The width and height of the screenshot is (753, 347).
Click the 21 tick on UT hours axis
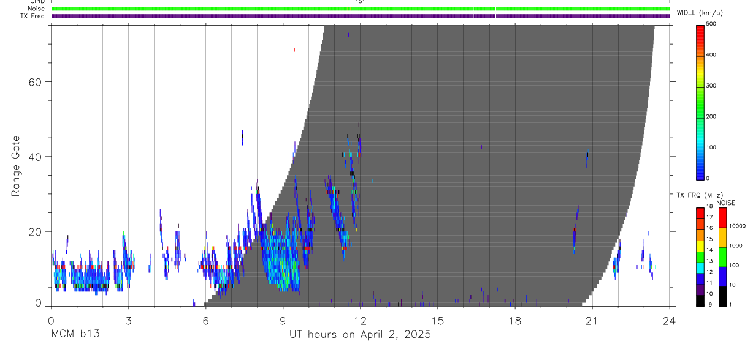point(592,321)
